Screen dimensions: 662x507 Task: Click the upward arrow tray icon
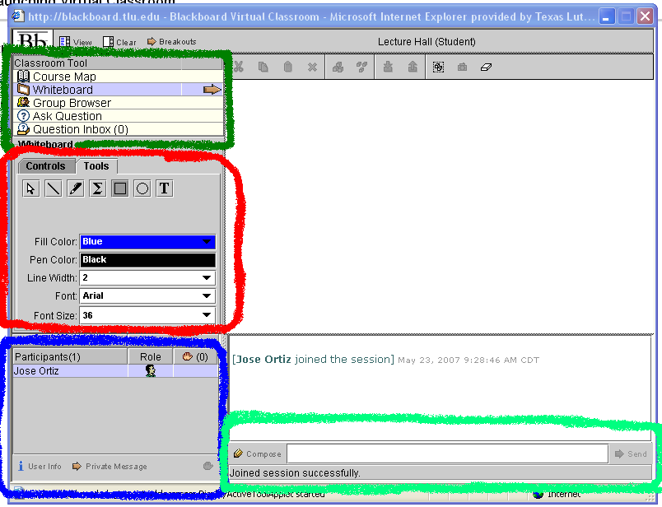point(413,67)
